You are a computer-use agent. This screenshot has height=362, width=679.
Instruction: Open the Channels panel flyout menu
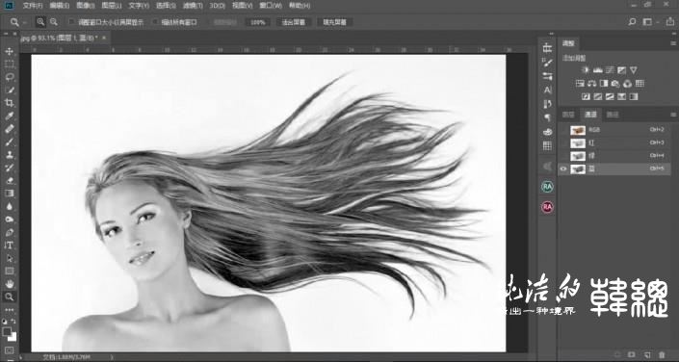[673, 115]
